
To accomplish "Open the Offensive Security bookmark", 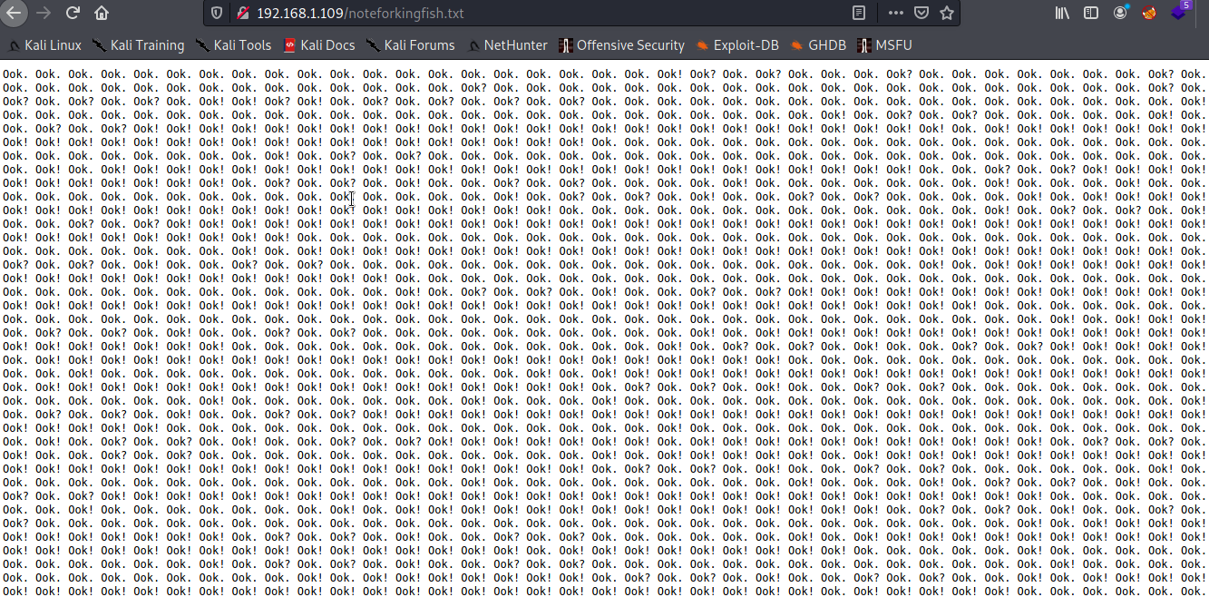I will [x=621, y=45].
